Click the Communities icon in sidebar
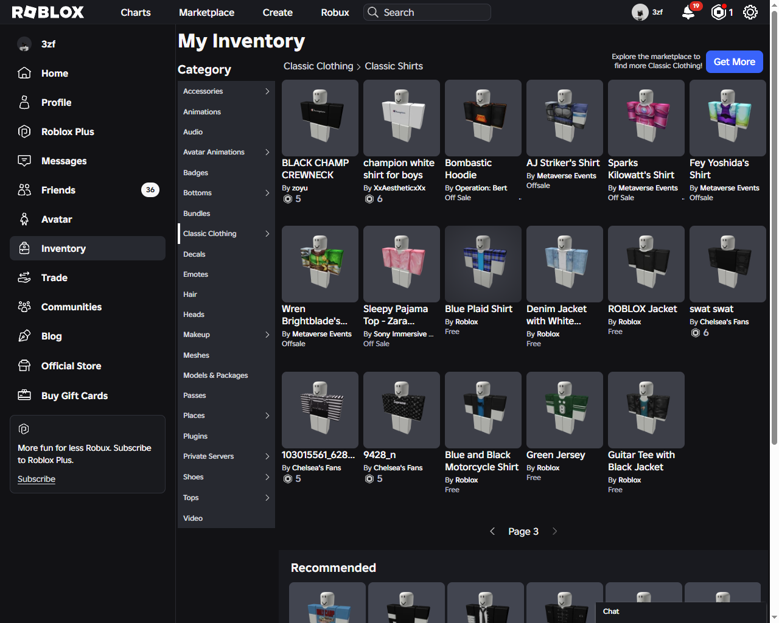This screenshot has height=623, width=779. click(x=24, y=307)
